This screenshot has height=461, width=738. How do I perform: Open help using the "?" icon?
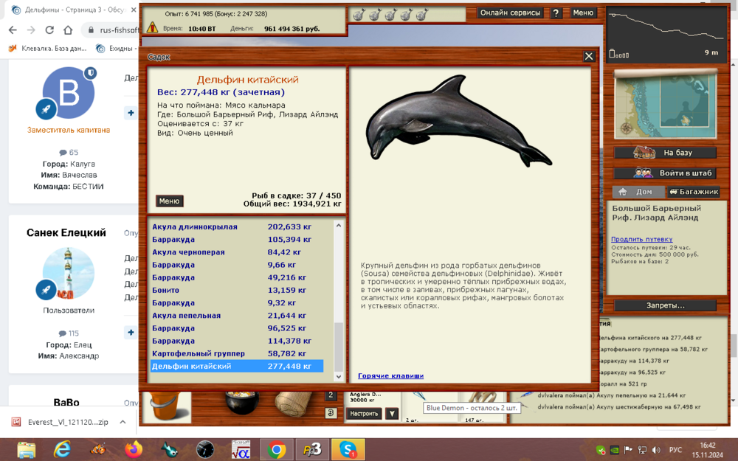(x=556, y=13)
